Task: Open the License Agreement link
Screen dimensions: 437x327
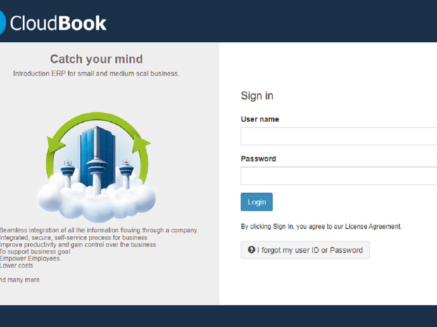Action: [x=373, y=226]
